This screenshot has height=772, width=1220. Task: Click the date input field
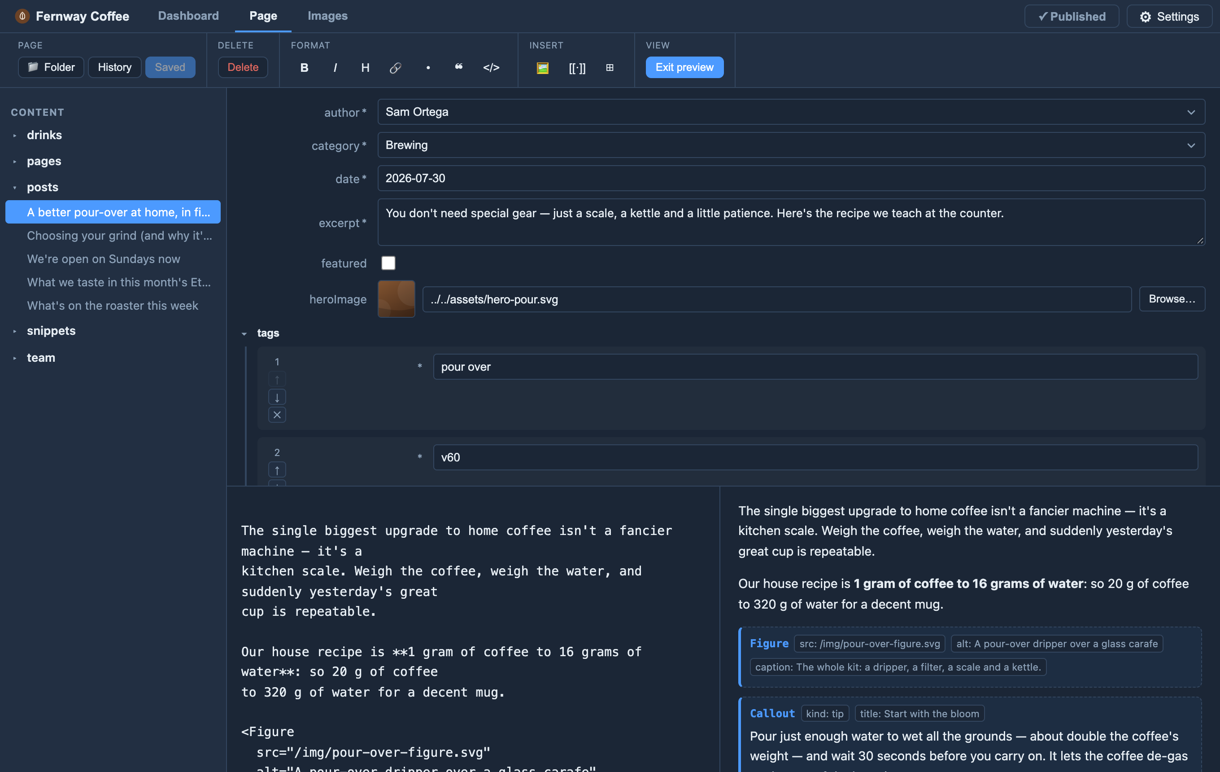pos(791,179)
